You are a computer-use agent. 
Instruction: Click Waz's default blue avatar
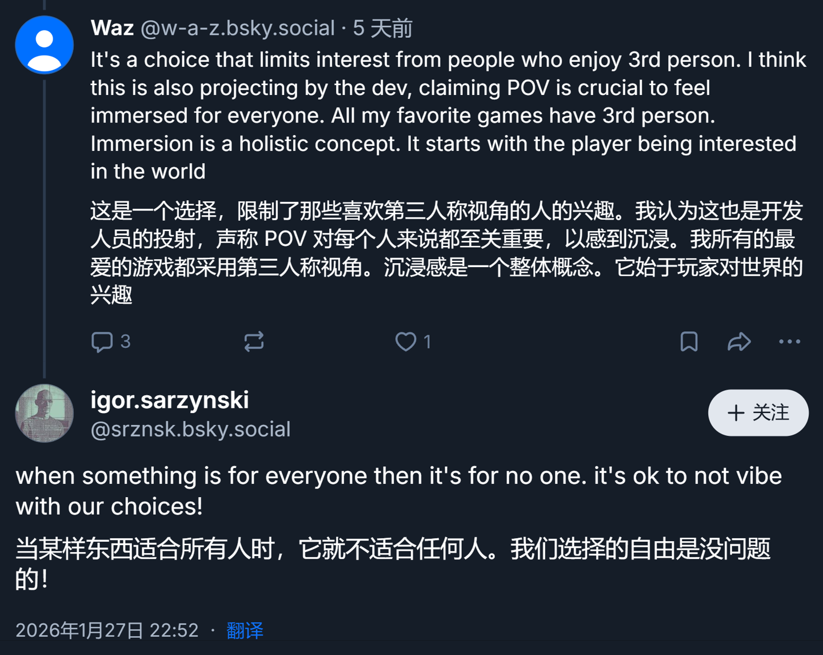pyautogui.click(x=45, y=45)
